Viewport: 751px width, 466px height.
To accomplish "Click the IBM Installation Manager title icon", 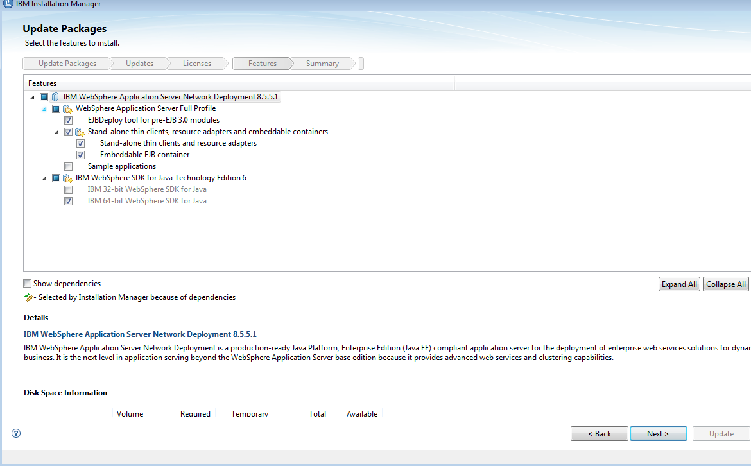I will click(8, 4).
